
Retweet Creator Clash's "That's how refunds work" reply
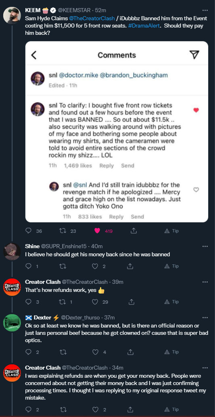pyautogui.click(x=63, y=302)
